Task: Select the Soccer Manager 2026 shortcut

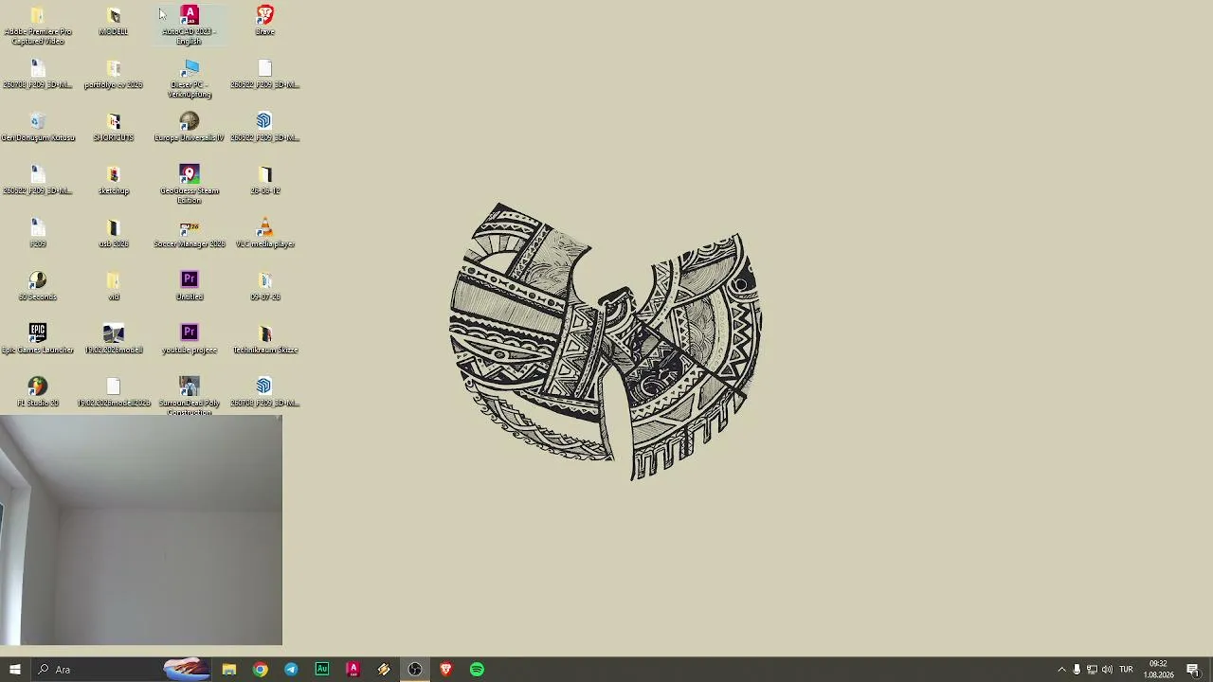Action: [190, 233]
